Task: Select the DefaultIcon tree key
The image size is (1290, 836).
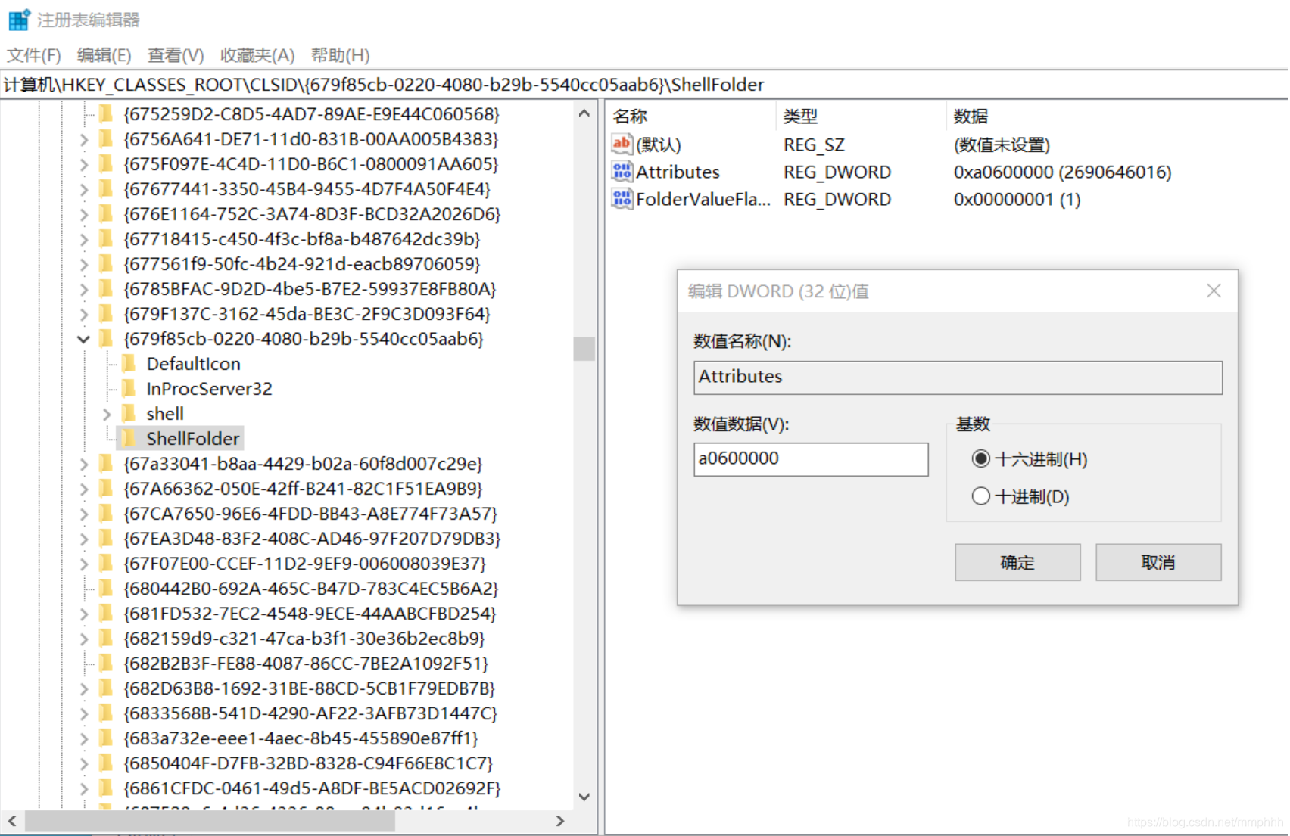Action: (x=193, y=363)
